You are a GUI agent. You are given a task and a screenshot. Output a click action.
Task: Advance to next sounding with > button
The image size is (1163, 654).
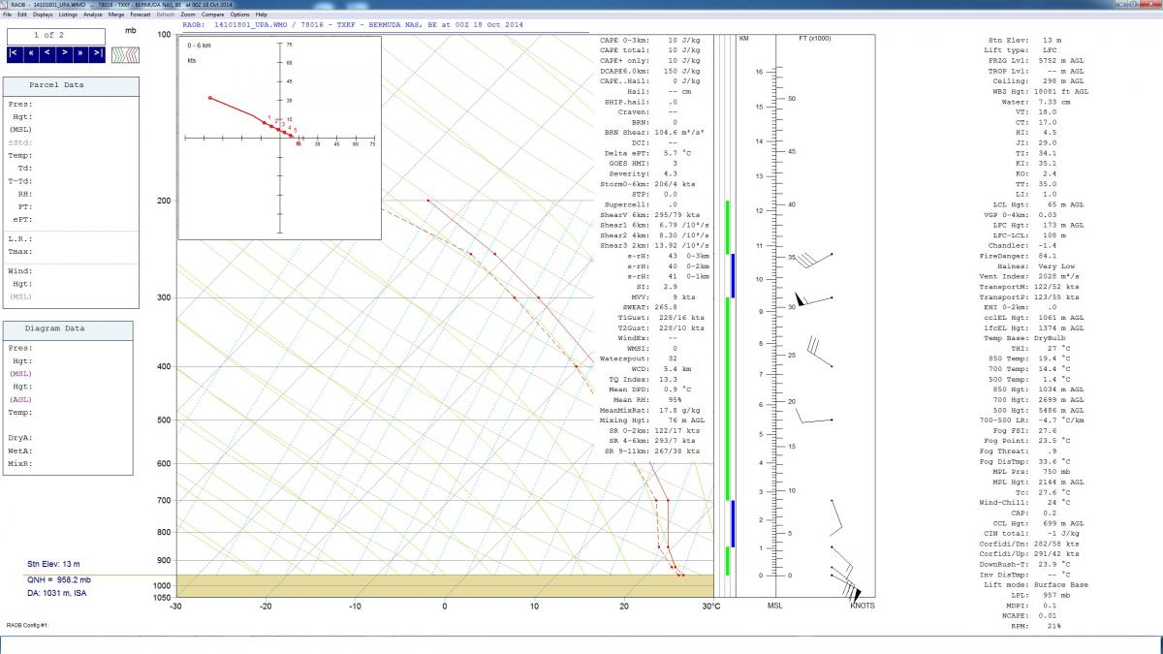tap(65, 53)
